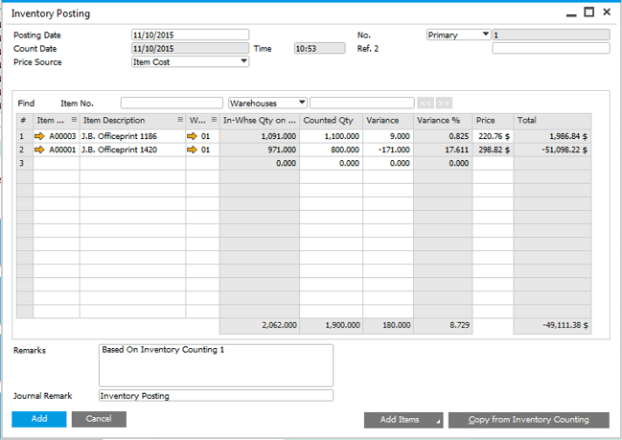Open Item No. column header menu icon
This screenshot has width=622, height=440.
point(74,120)
